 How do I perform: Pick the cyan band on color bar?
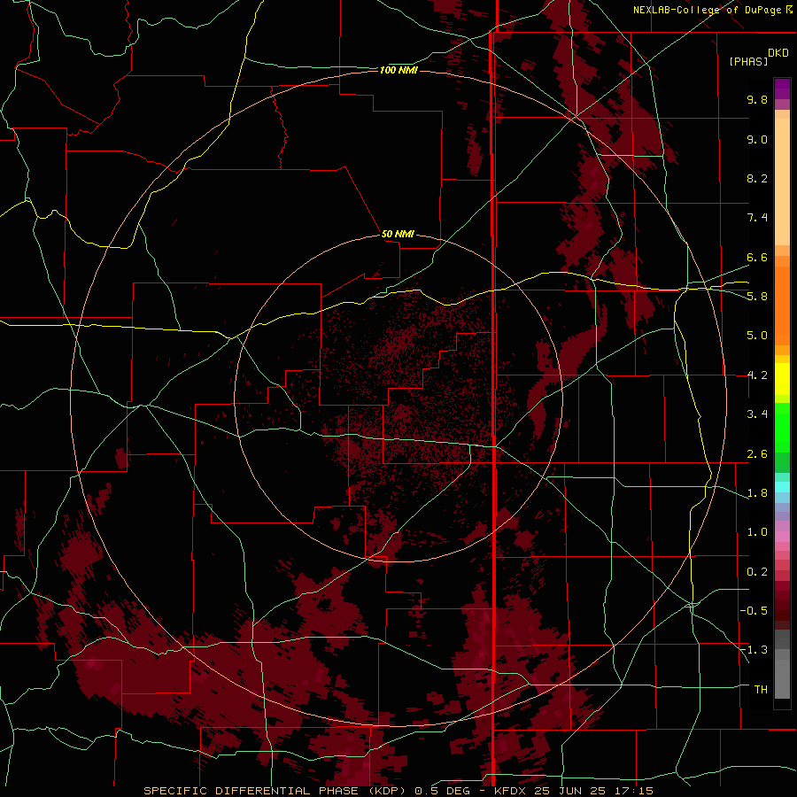pos(782,487)
